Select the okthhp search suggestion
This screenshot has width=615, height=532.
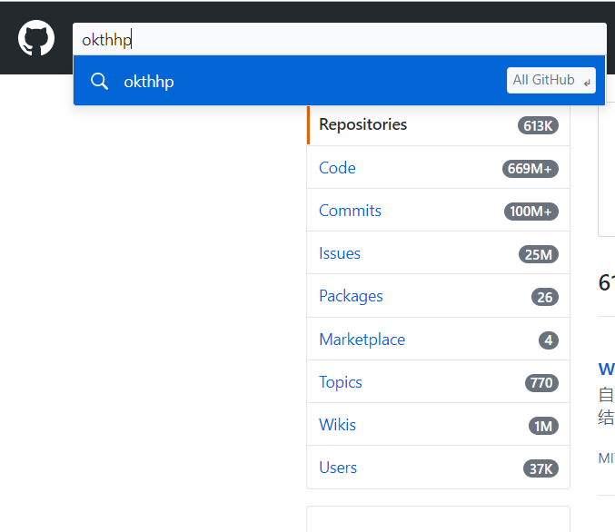pos(149,81)
